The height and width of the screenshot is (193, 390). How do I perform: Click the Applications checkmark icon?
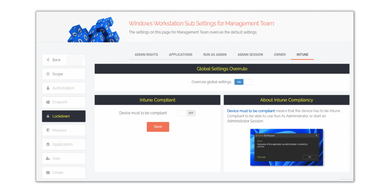tap(48, 144)
